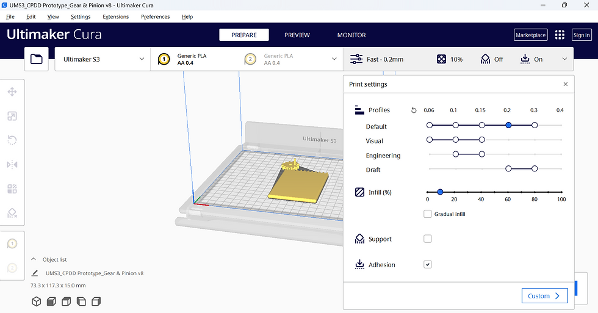Select the Move tool in left toolbar
This screenshot has height=313, width=598.
(x=12, y=92)
